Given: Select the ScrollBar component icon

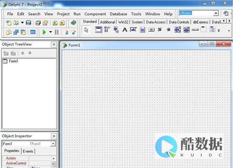Looking at the screenshot, I should pyautogui.click(x=195, y=30).
